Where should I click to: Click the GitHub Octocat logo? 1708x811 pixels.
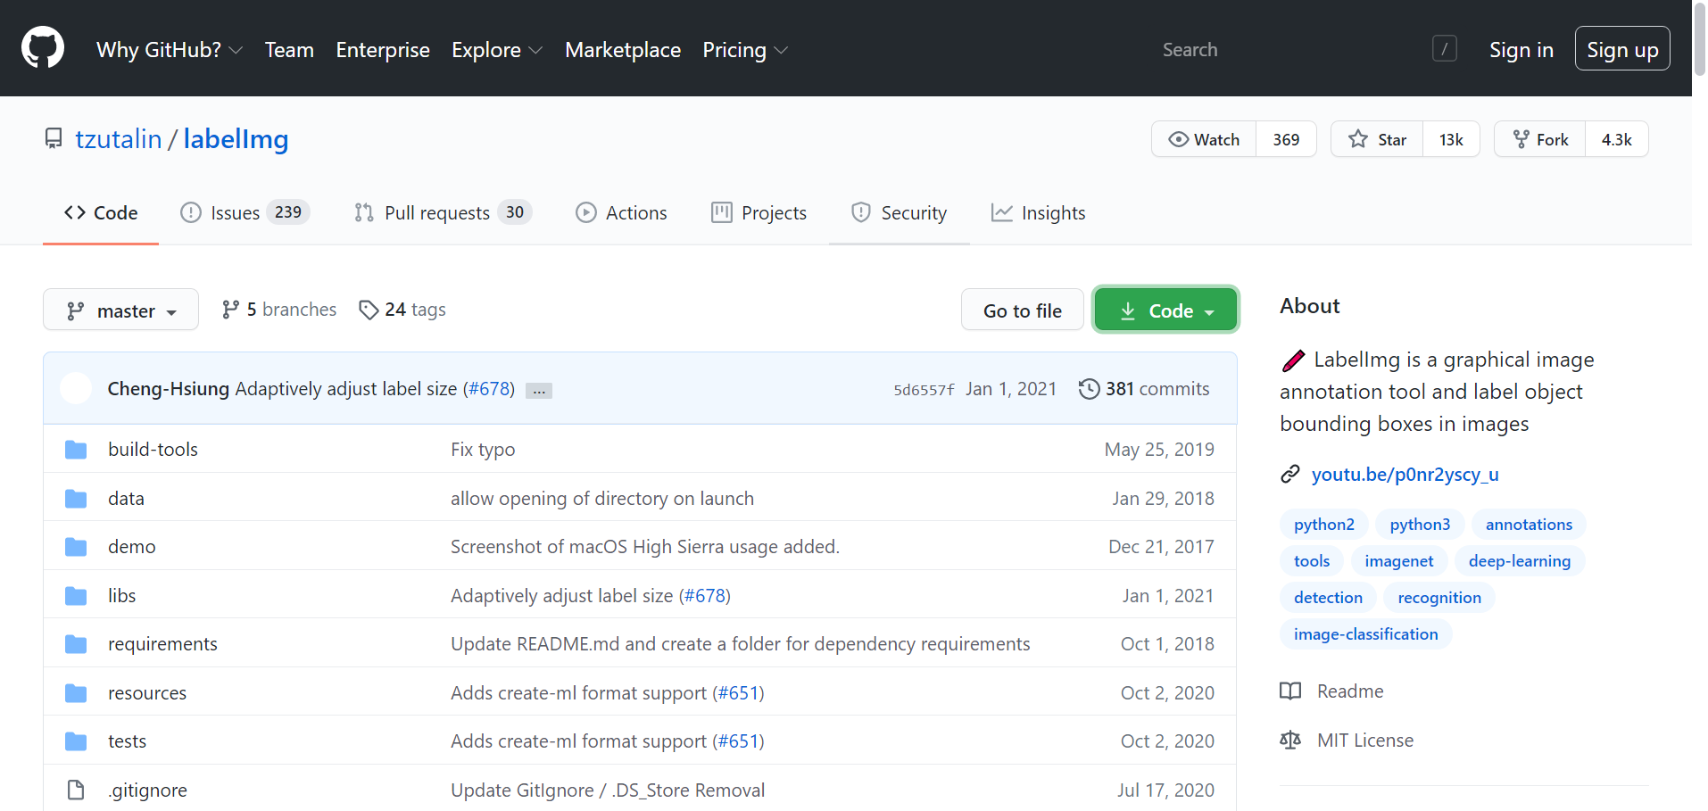43,48
